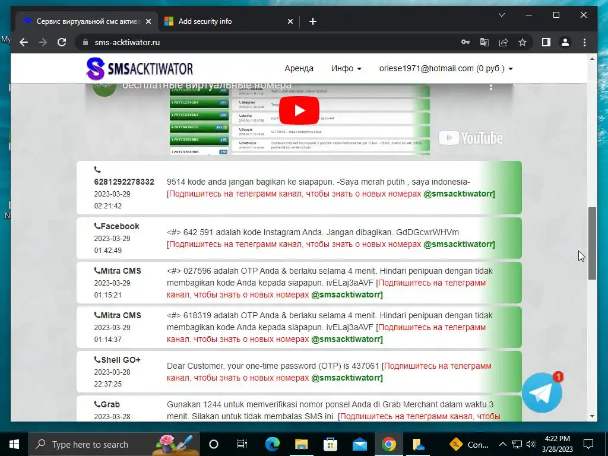This screenshot has width=608, height=456.
Task: Open the volume control icon
Action: click(531, 444)
